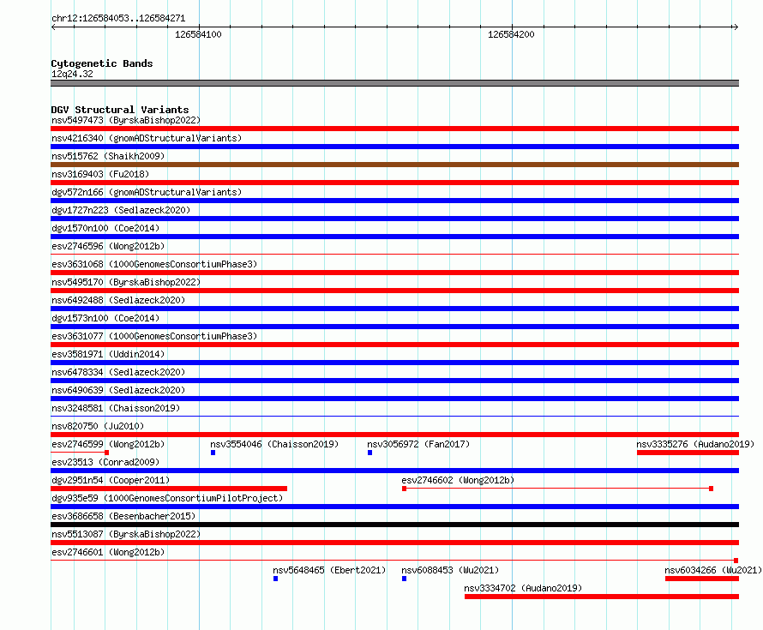Select nsv6034266 (Wu2021) label

(x=713, y=570)
